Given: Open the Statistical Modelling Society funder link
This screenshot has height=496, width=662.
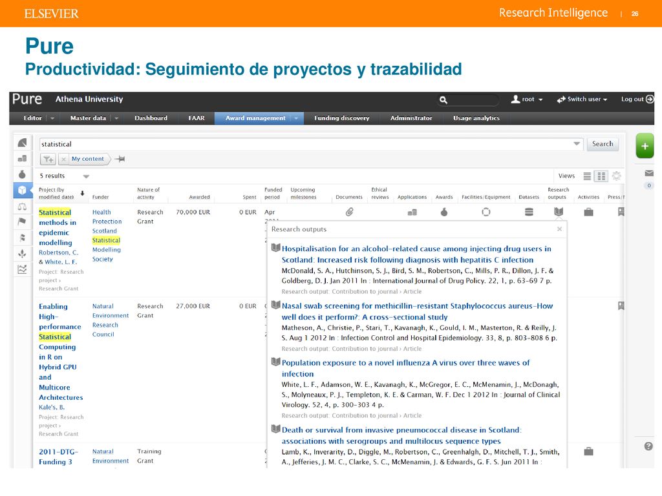Looking at the screenshot, I should pos(107,250).
